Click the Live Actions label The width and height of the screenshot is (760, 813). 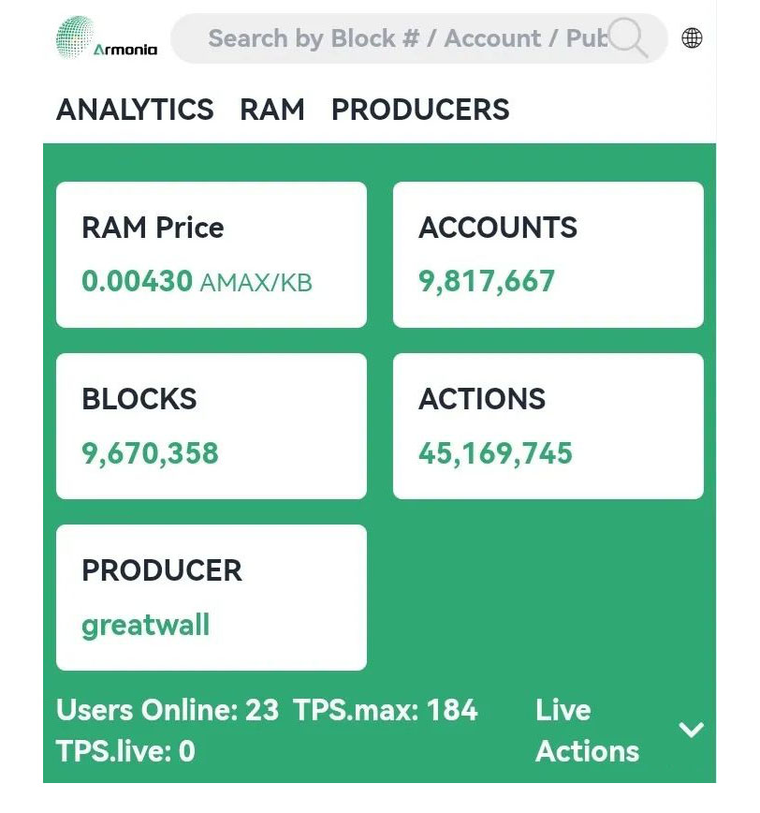(x=587, y=731)
